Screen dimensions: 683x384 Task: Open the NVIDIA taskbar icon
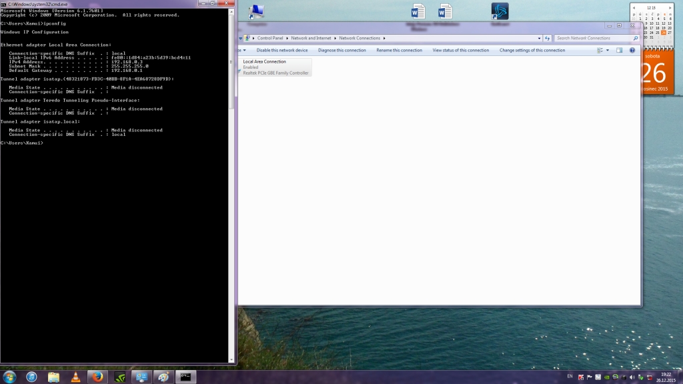(x=119, y=377)
